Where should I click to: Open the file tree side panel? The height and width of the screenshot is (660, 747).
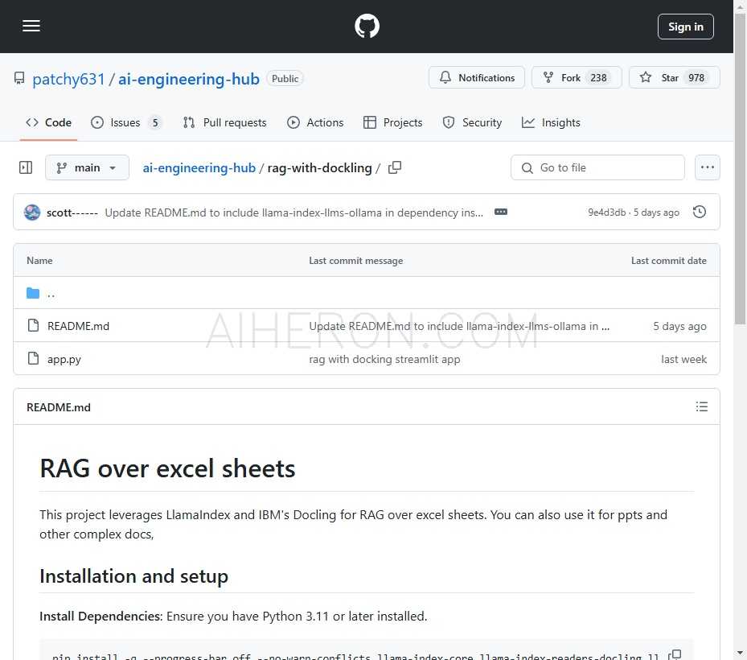(25, 167)
